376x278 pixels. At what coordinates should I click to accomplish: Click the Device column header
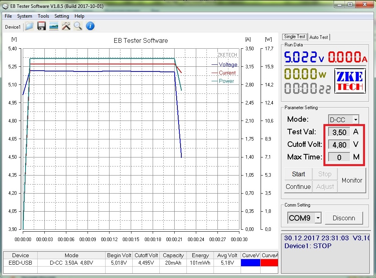[x=20, y=255]
